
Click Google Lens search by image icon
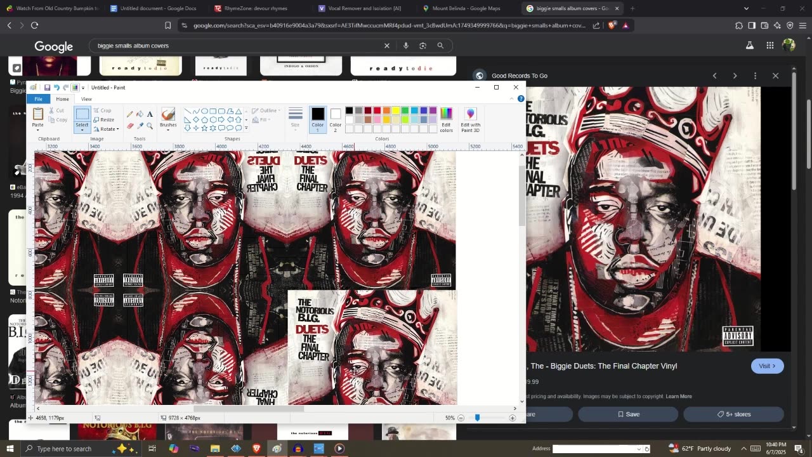422,46
